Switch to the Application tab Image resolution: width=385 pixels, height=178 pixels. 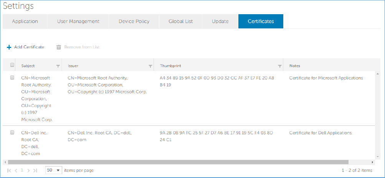point(25,21)
